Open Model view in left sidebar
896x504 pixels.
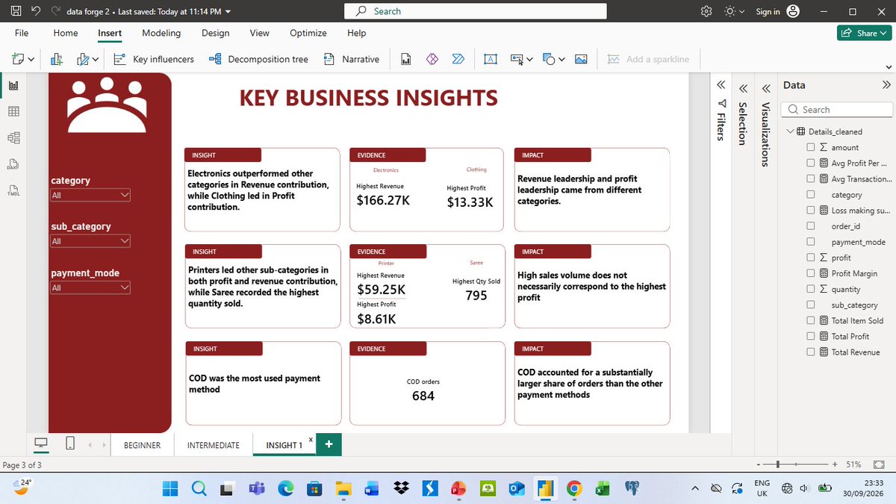click(x=13, y=137)
